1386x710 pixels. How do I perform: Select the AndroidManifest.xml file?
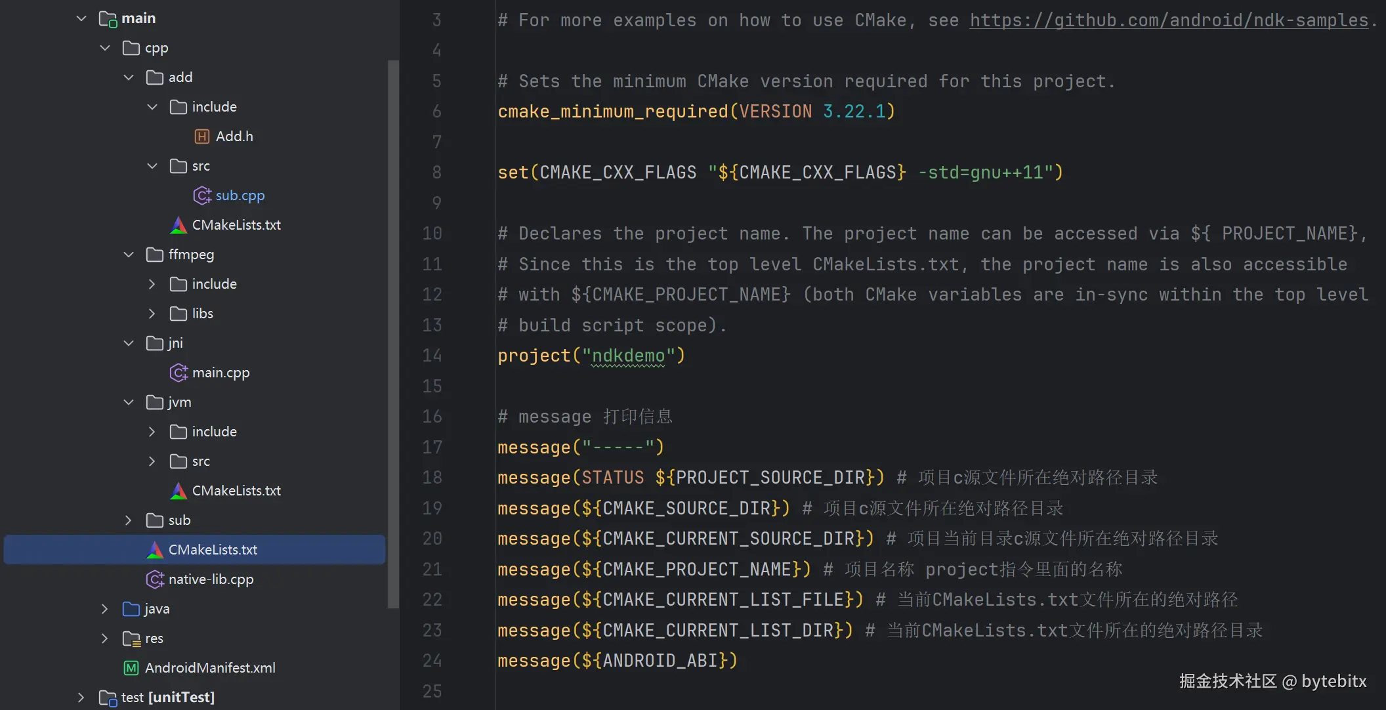pos(210,668)
